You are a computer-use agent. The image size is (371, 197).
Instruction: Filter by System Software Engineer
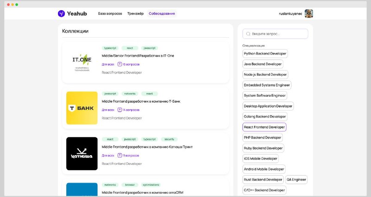[x=265, y=96]
